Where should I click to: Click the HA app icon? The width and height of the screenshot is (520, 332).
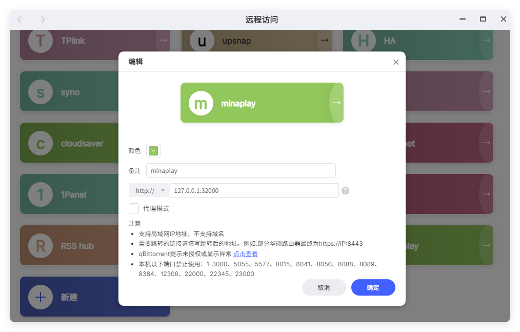click(363, 40)
